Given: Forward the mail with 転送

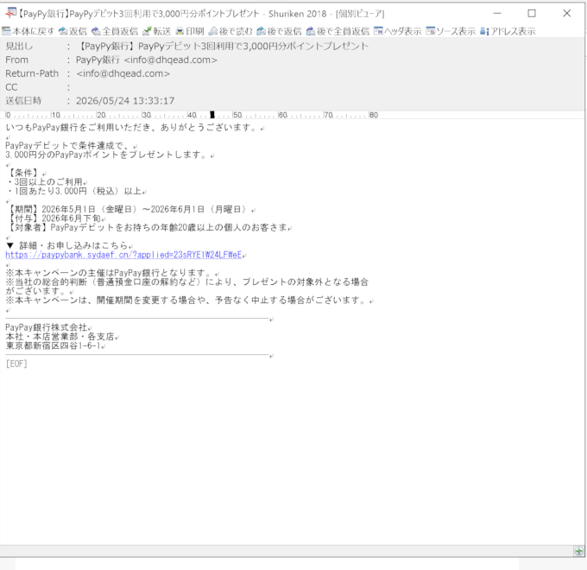Looking at the screenshot, I should click(156, 31).
